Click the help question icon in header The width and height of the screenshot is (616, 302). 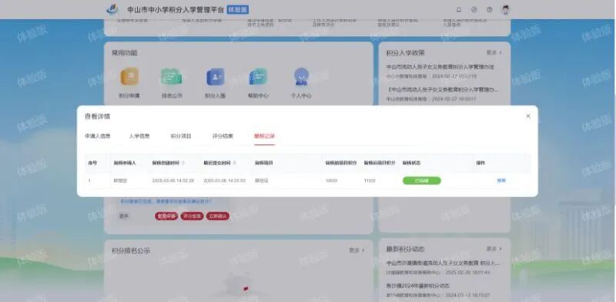[490, 10]
